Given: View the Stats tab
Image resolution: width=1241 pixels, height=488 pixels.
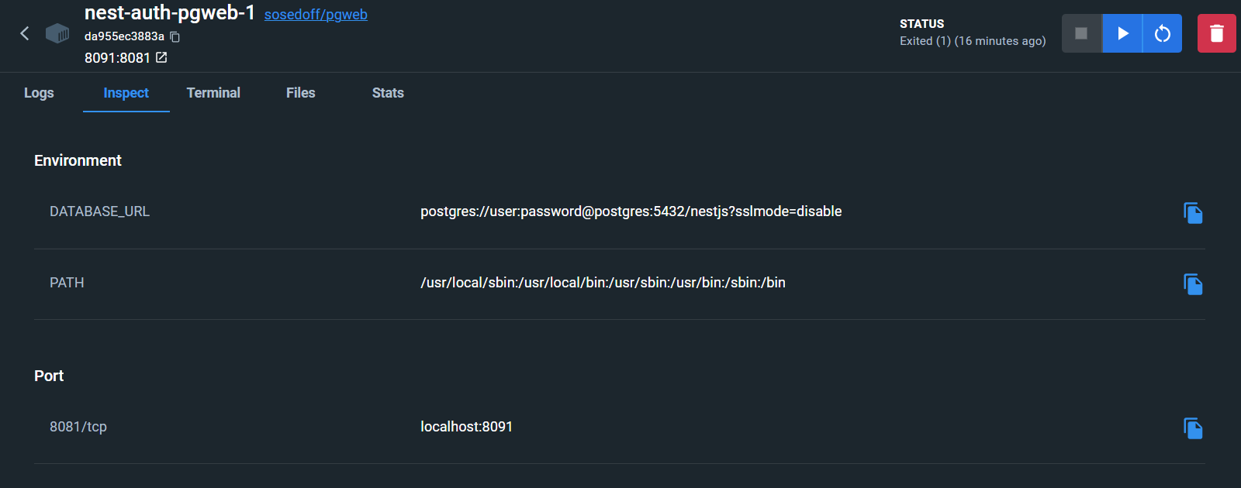Looking at the screenshot, I should click(x=388, y=93).
